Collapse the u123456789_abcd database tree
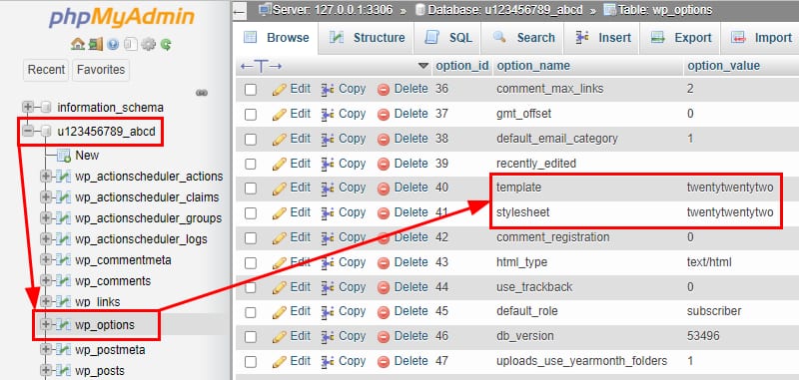Viewport: 799px width, 380px height. pos(28,132)
